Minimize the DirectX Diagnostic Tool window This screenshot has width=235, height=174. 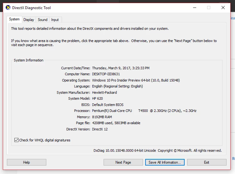195,8
